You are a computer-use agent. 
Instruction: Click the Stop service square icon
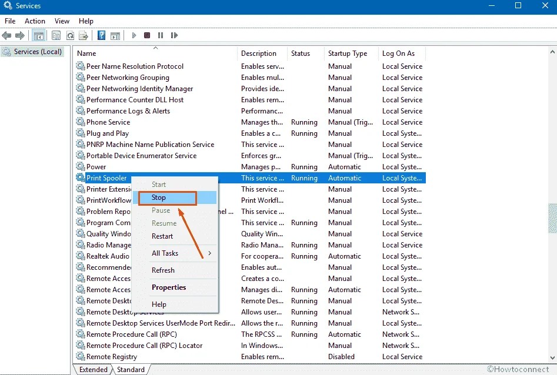coord(147,35)
